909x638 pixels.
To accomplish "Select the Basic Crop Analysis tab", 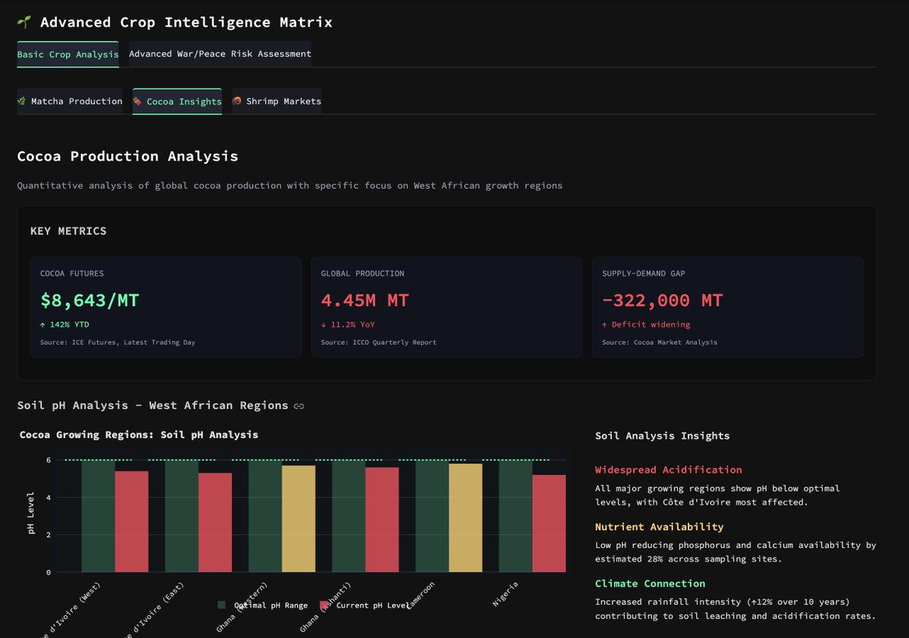I will point(67,55).
